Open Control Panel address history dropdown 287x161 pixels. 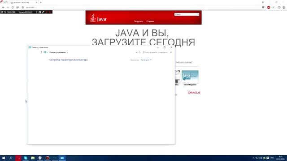click(136, 52)
